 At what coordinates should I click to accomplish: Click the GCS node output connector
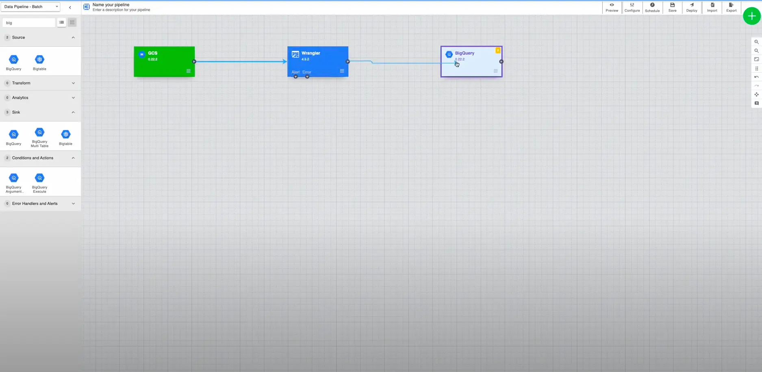coord(194,62)
